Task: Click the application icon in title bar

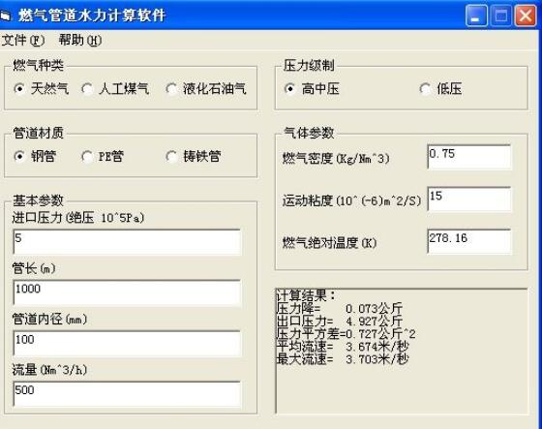Action: coord(5,15)
